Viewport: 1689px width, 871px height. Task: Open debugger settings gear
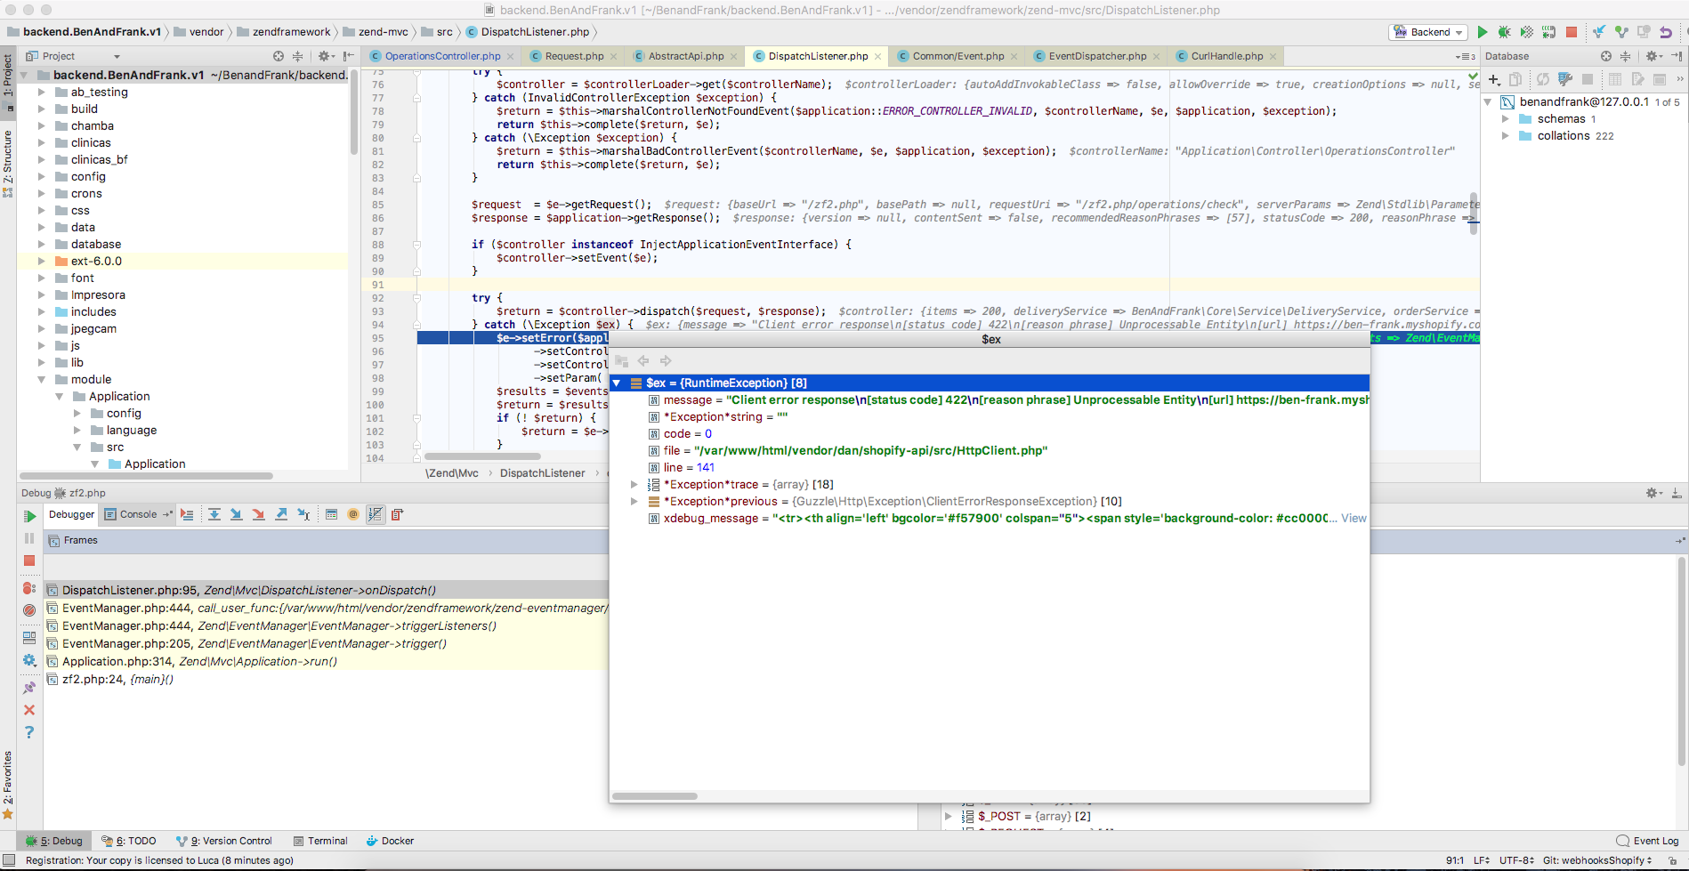[29, 660]
